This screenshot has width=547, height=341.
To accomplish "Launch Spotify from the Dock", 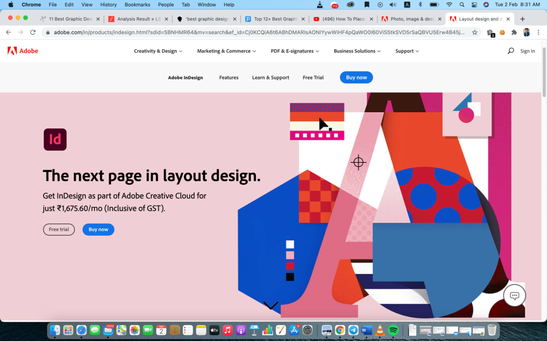I will click(393, 330).
